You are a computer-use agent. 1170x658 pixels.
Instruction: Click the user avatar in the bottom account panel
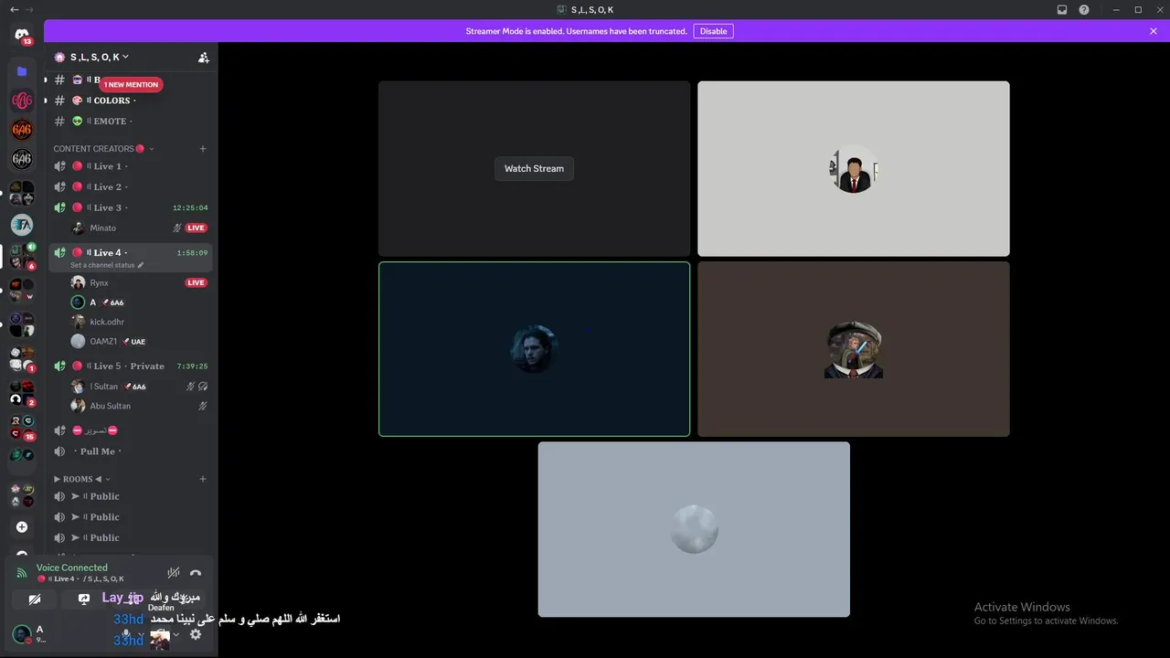[21, 633]
